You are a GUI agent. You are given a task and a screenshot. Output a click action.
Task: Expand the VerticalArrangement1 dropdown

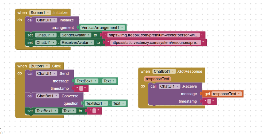[x=122, y=27]
